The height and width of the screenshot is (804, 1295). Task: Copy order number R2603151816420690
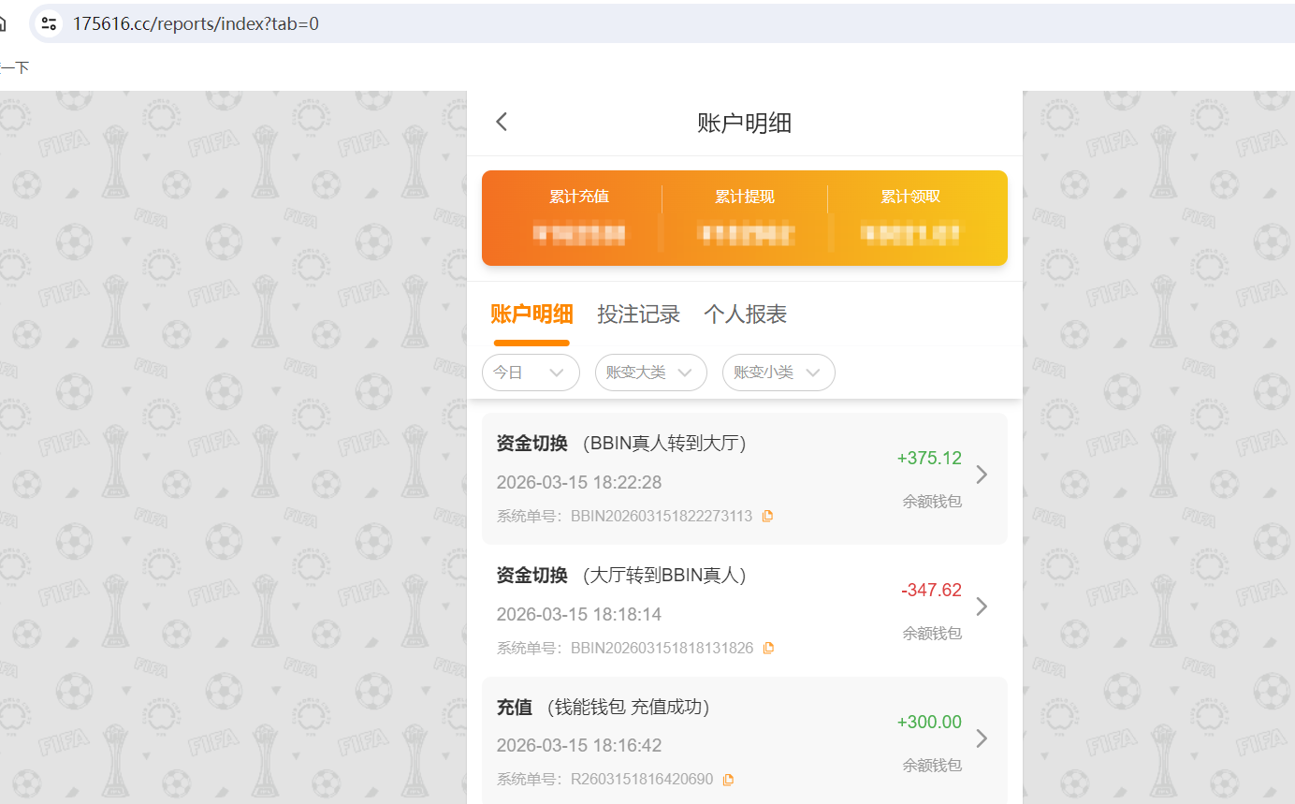point(727,779)
